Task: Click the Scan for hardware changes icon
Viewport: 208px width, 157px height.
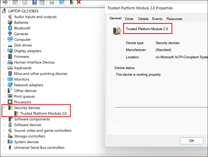Action: point(61,3)
